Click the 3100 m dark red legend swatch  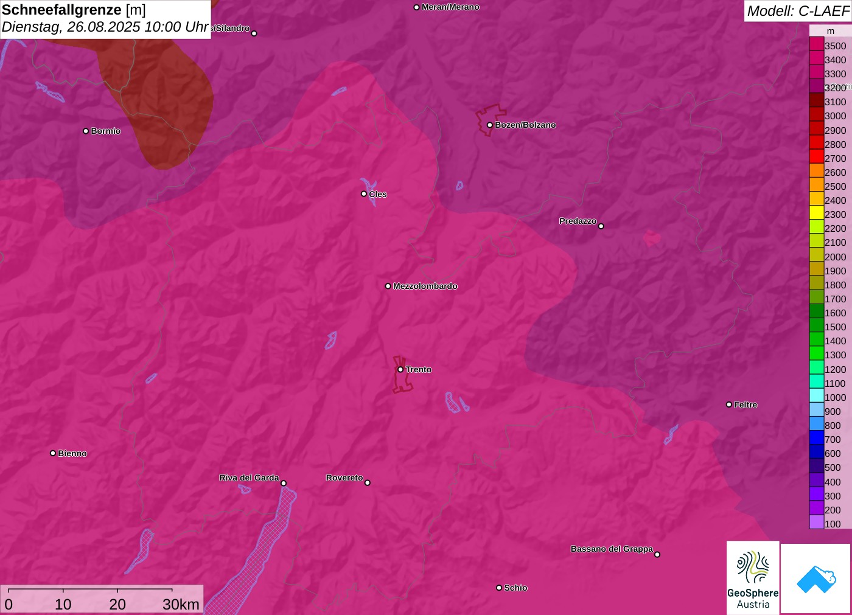pyautogui.click(x=817, y=100)
